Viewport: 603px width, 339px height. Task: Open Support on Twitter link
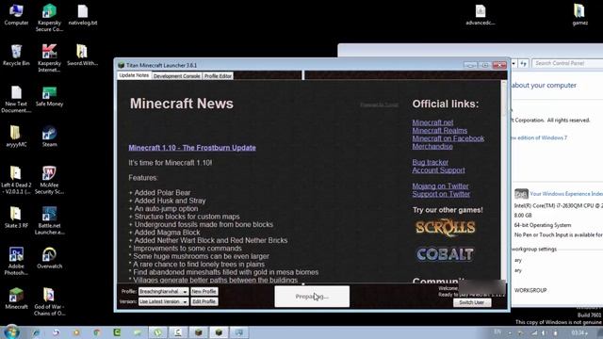point(441,194)
